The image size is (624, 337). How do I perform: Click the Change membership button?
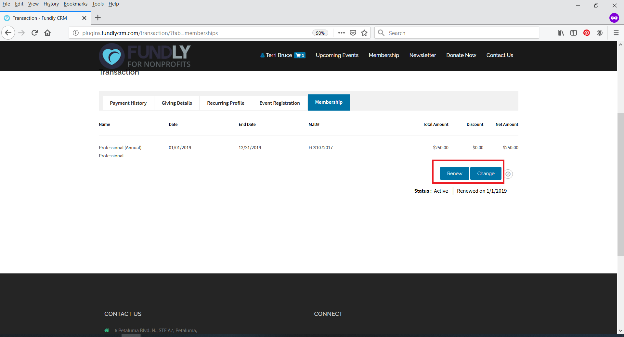tap(486, 174)
